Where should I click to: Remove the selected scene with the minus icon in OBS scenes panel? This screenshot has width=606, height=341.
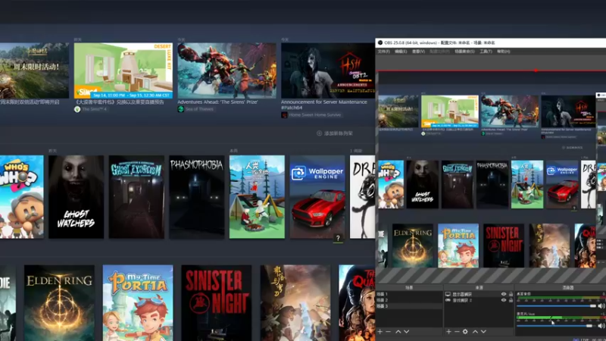pos(389,331)
